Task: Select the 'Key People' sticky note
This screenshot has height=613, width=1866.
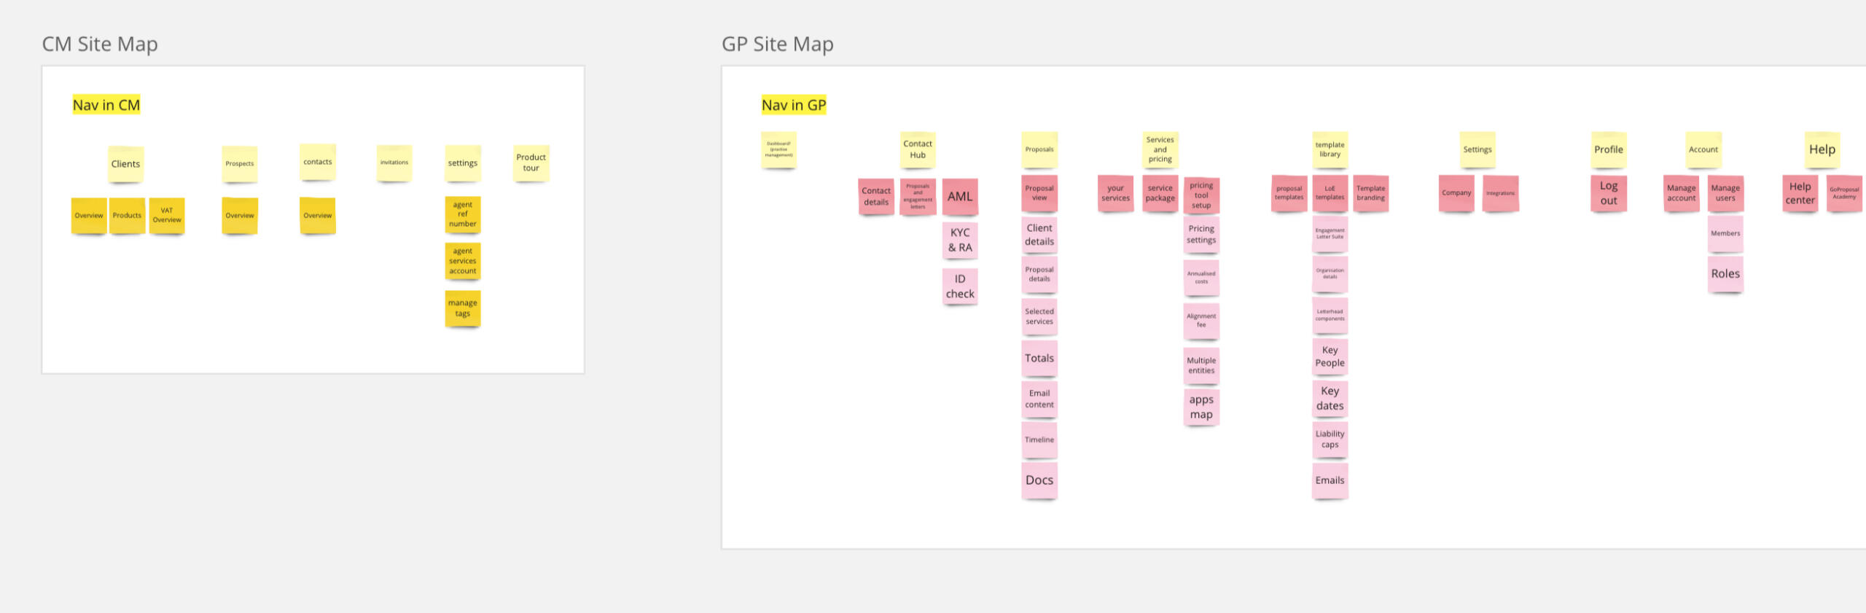Action: [x=1330, y=356]
